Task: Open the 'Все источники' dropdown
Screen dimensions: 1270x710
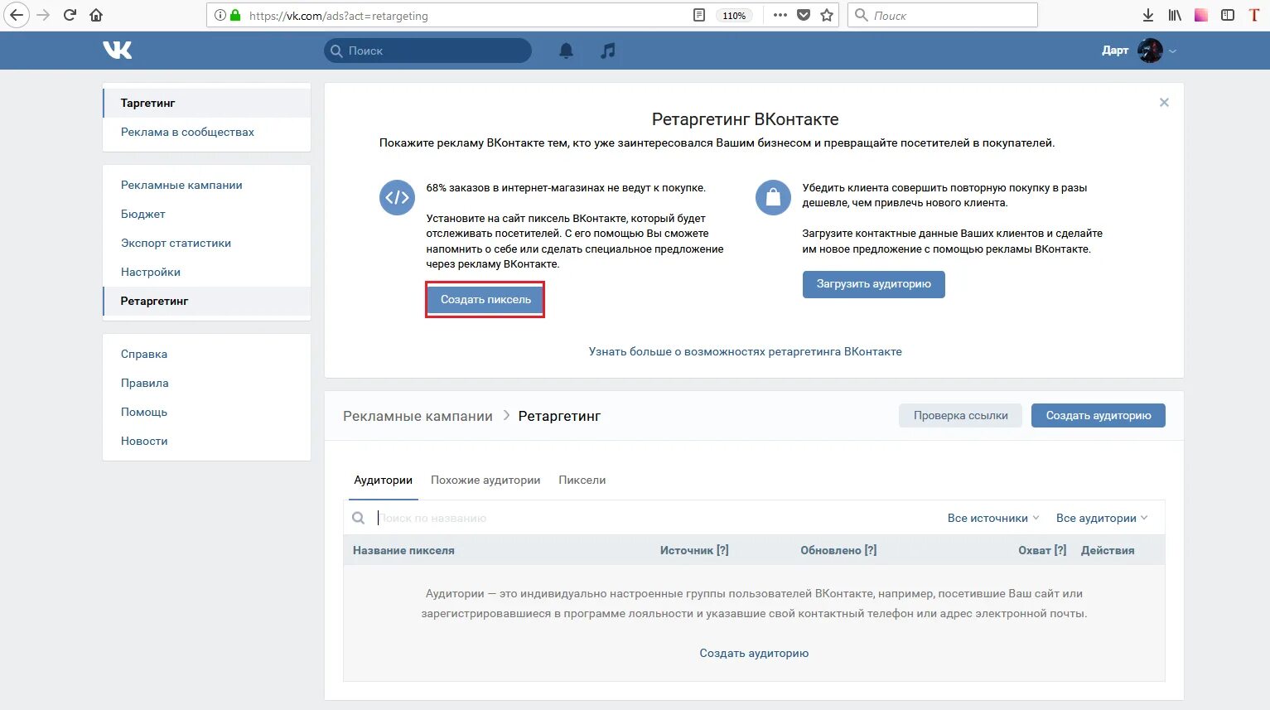Action: pyautogui.click(x=993, y=518)
